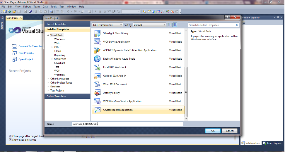Click the Connect To Team Foundation icon
The width and height of the screenshot is (285, 152).
coord(14,46)
